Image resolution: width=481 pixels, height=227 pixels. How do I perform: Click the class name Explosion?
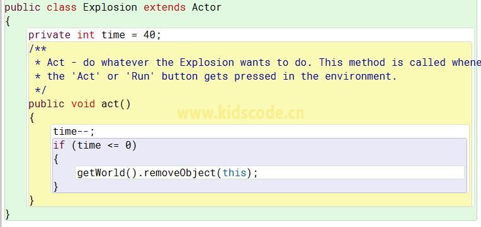pos(110,8)
